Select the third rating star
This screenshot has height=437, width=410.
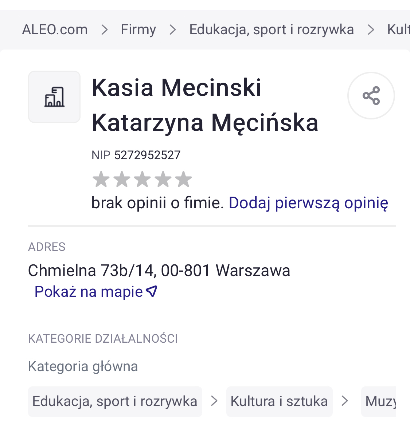(x=142, y=179)
